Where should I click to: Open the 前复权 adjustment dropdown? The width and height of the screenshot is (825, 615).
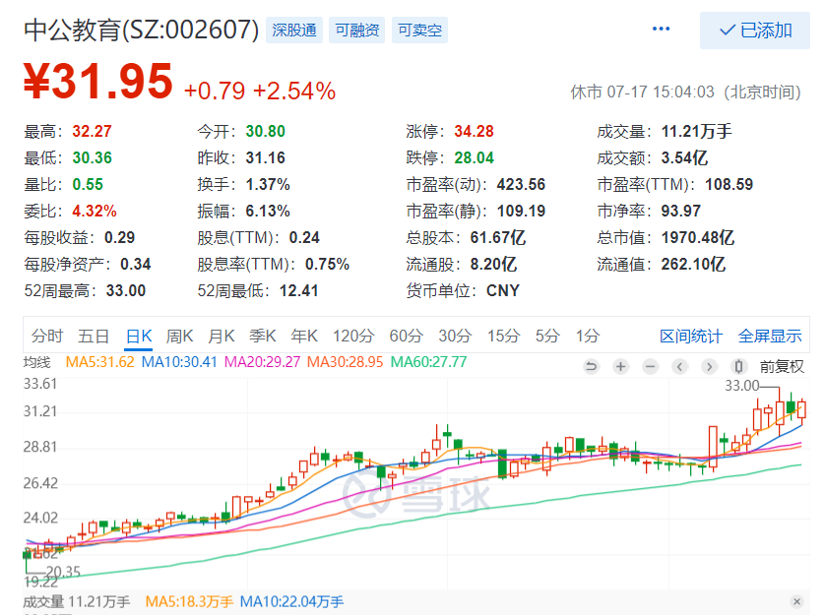782,367
